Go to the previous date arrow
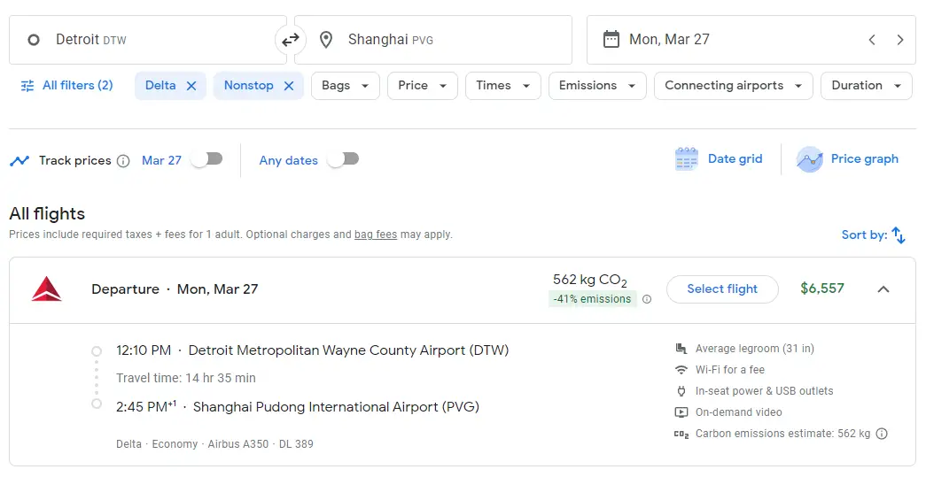The image size is (926, 477). click(x=872, y=40)
